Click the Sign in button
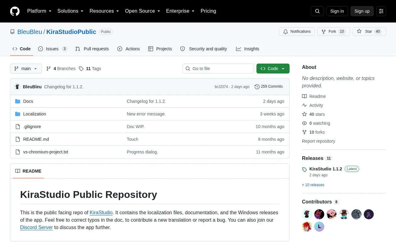Image resolution: width=396 pixels, height=247 pixels. [337, 11]
